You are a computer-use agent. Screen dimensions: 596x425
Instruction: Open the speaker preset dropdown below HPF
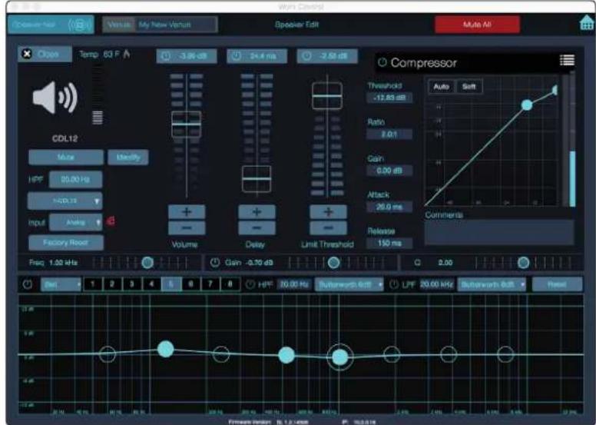pyautogui.click(x=65, y=201)
